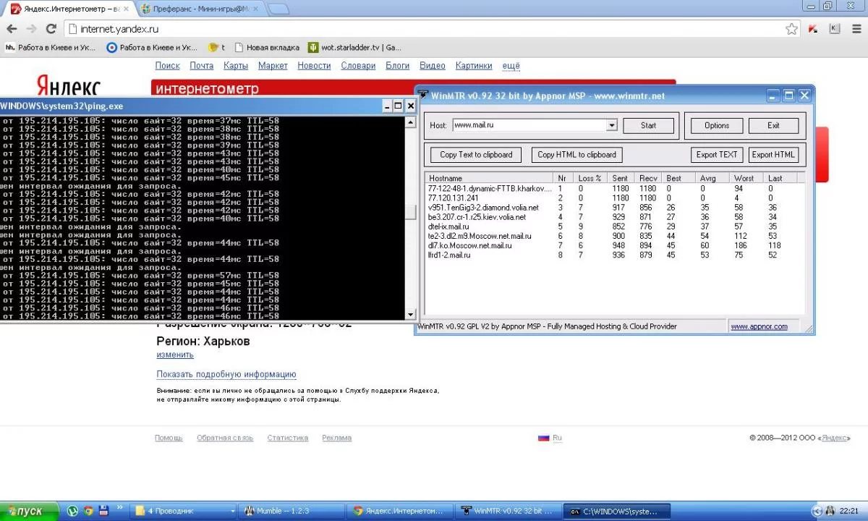Reload the Yandex Internetometer page
Screen dimensions: 868x521
(51, 29)
